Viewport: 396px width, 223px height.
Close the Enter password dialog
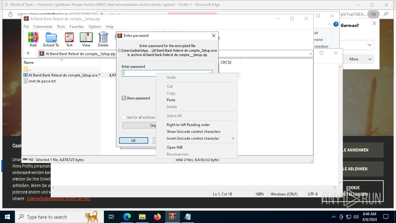213,36
